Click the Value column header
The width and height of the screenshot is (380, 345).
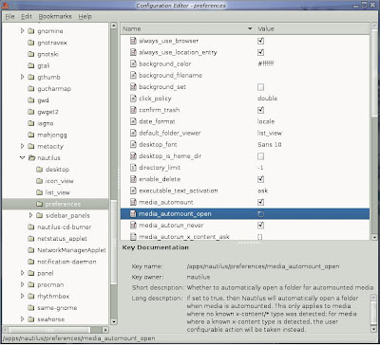click(x=313, y=28)
